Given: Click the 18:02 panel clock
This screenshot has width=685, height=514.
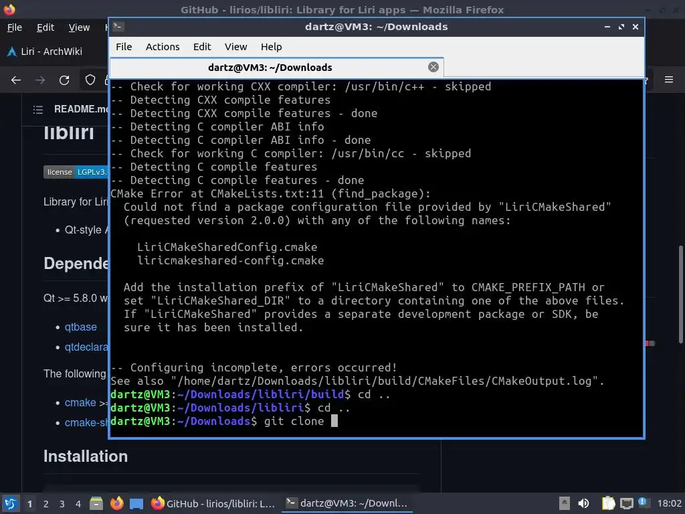Looking at the screenshot, I should [x=669, y=503].
